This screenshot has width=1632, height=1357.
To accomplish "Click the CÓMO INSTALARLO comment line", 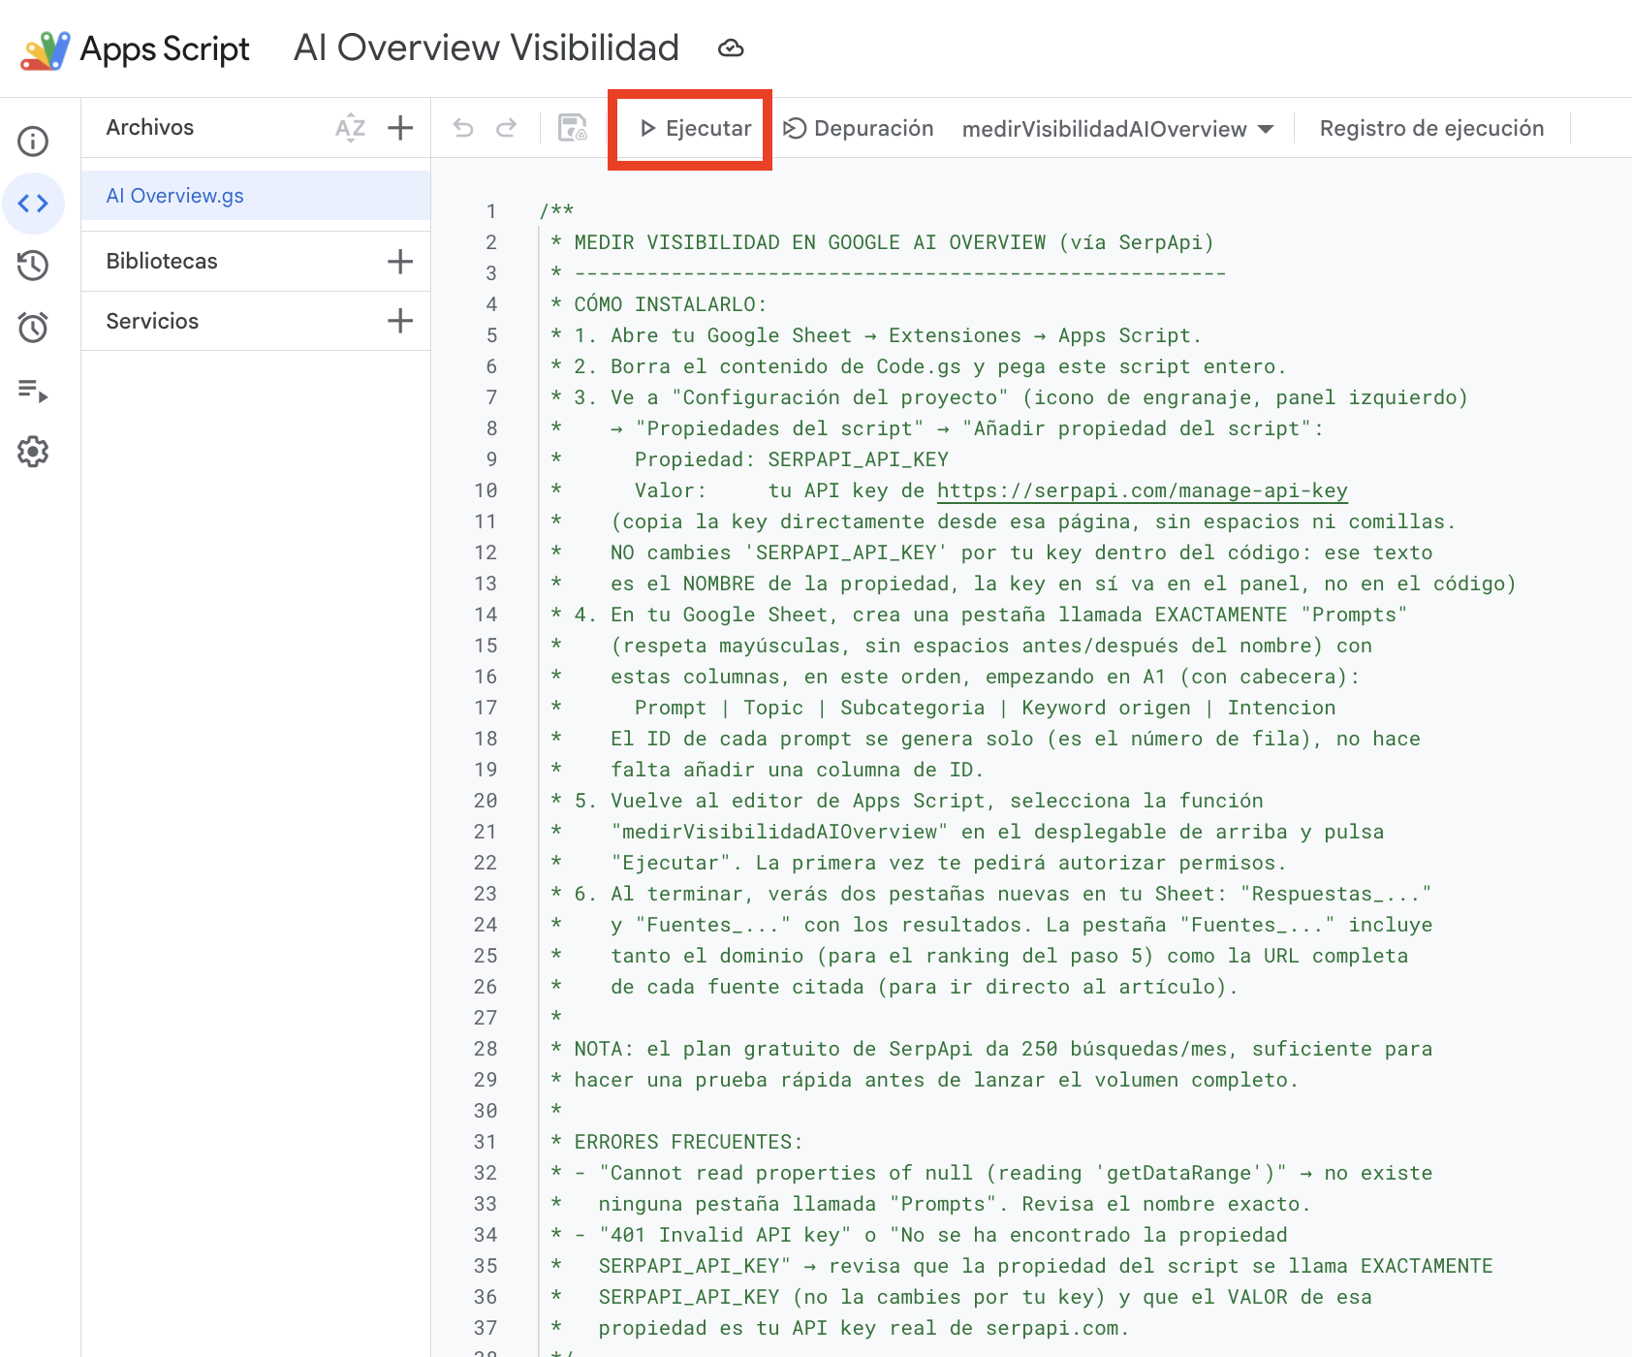I will (x=658, y=304).
